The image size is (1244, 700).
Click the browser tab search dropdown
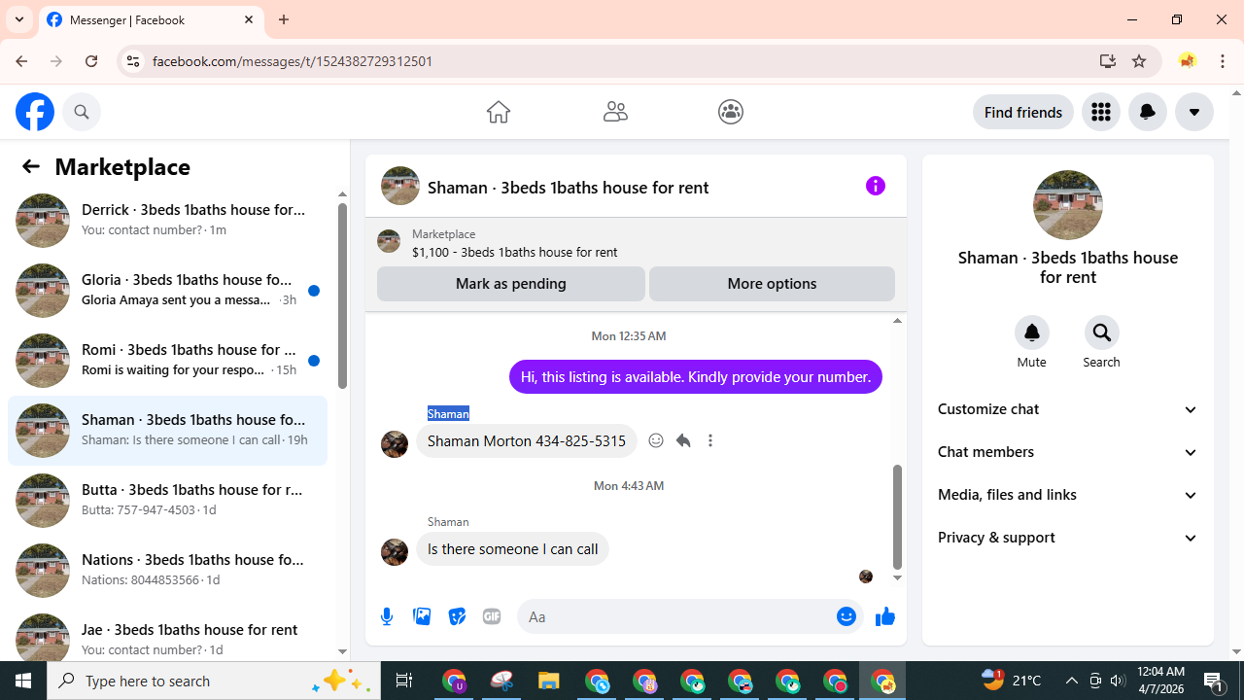(x=19, y=19)
